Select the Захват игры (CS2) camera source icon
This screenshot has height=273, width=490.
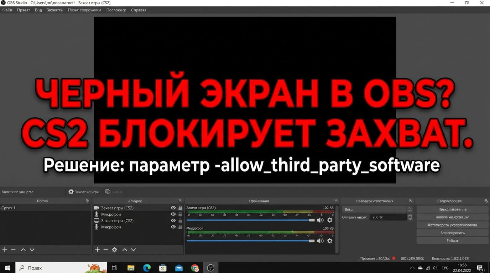click(x=96, y=208)
